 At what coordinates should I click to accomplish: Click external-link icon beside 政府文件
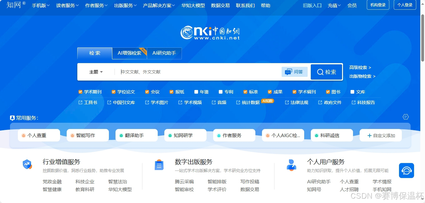click(x=320, y=102)
